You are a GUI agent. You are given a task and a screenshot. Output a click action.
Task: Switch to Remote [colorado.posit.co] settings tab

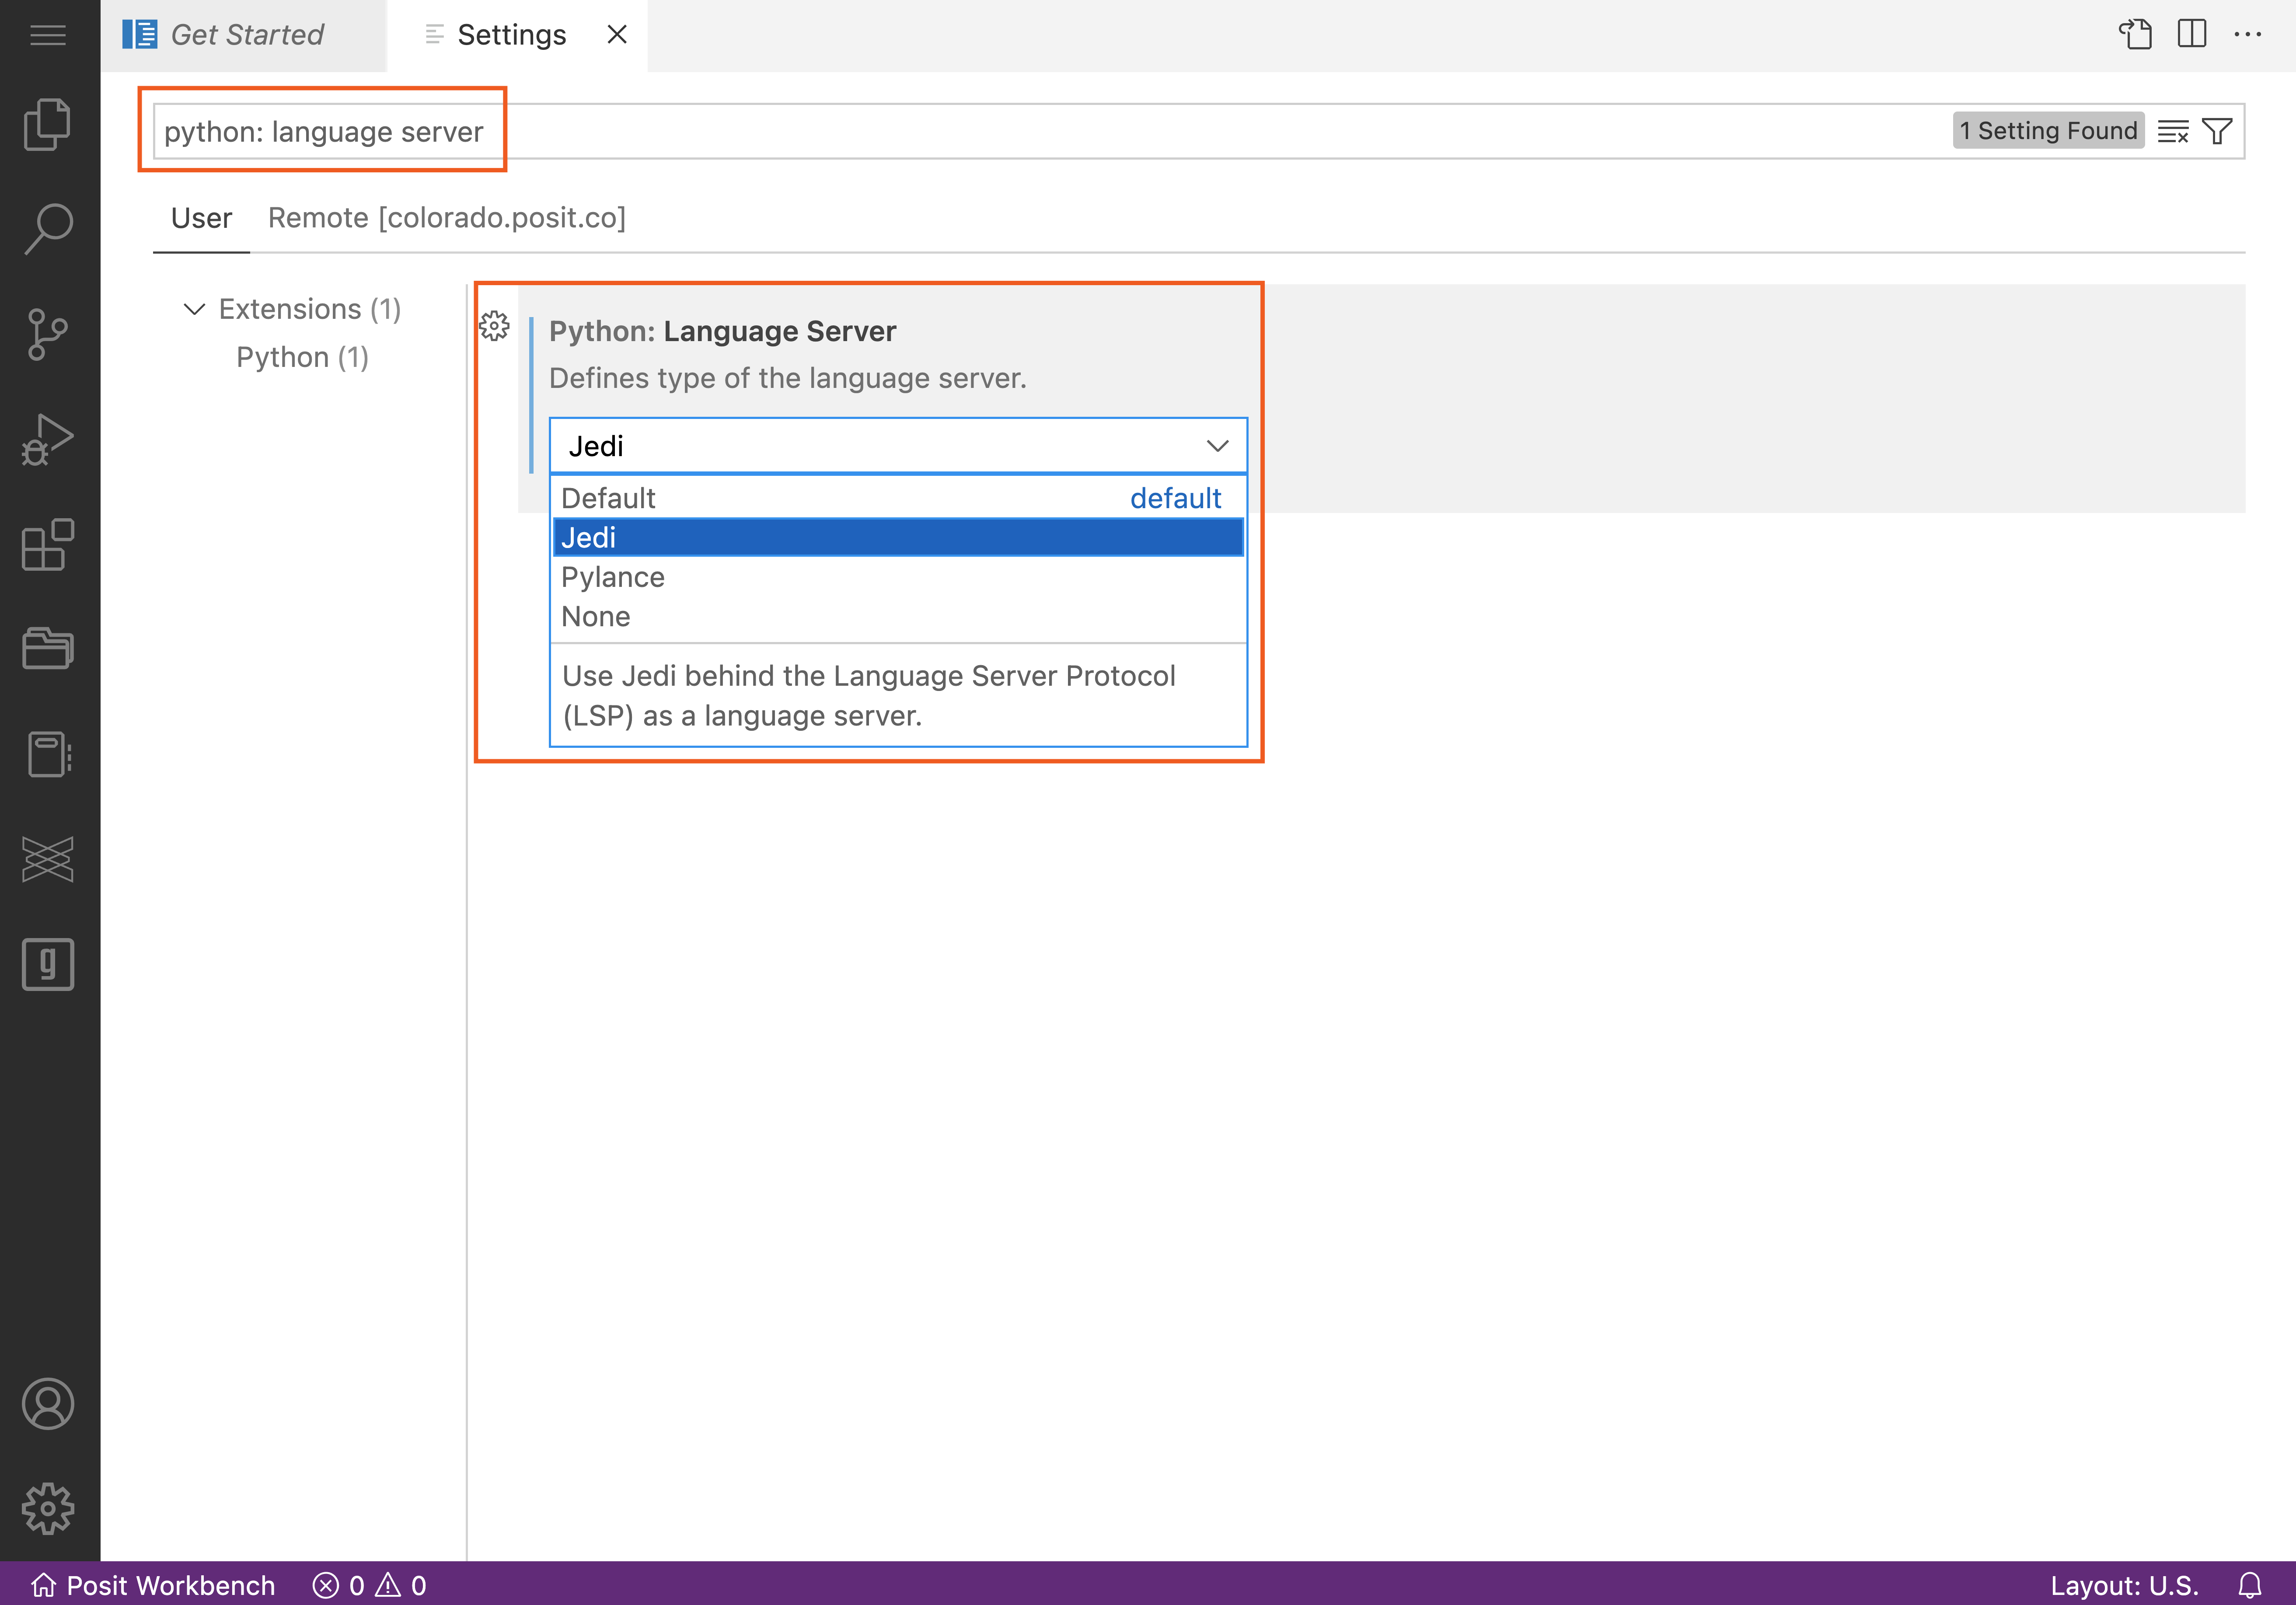pyautogui.click(x=447, y=218)
